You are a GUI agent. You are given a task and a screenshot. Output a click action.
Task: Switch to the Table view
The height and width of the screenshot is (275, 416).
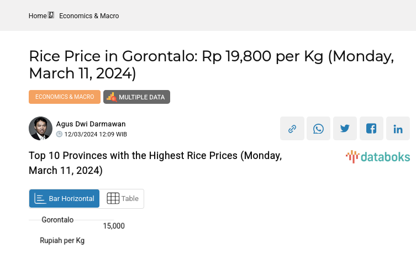(122, 199)
